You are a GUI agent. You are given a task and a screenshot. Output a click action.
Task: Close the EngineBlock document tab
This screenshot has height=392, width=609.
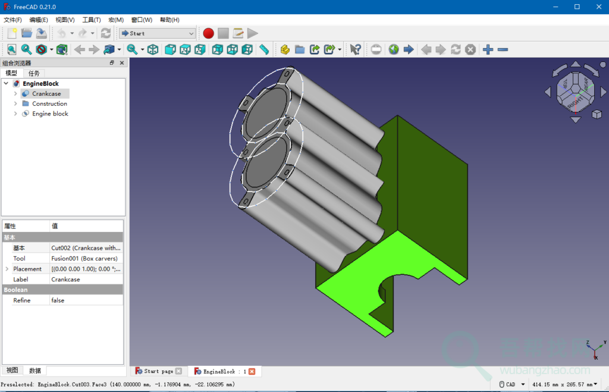click(x=252, y=371)
